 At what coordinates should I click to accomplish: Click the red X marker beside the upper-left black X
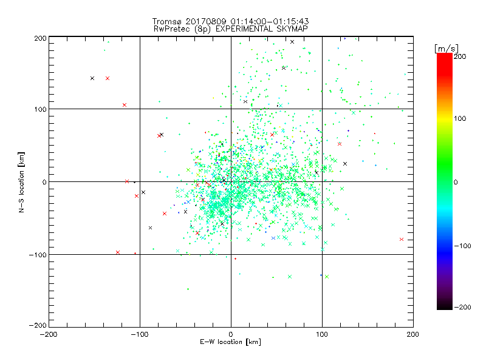pos(108,78)
